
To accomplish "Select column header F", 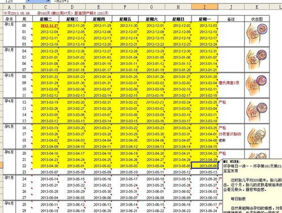I will click(125, 7).
